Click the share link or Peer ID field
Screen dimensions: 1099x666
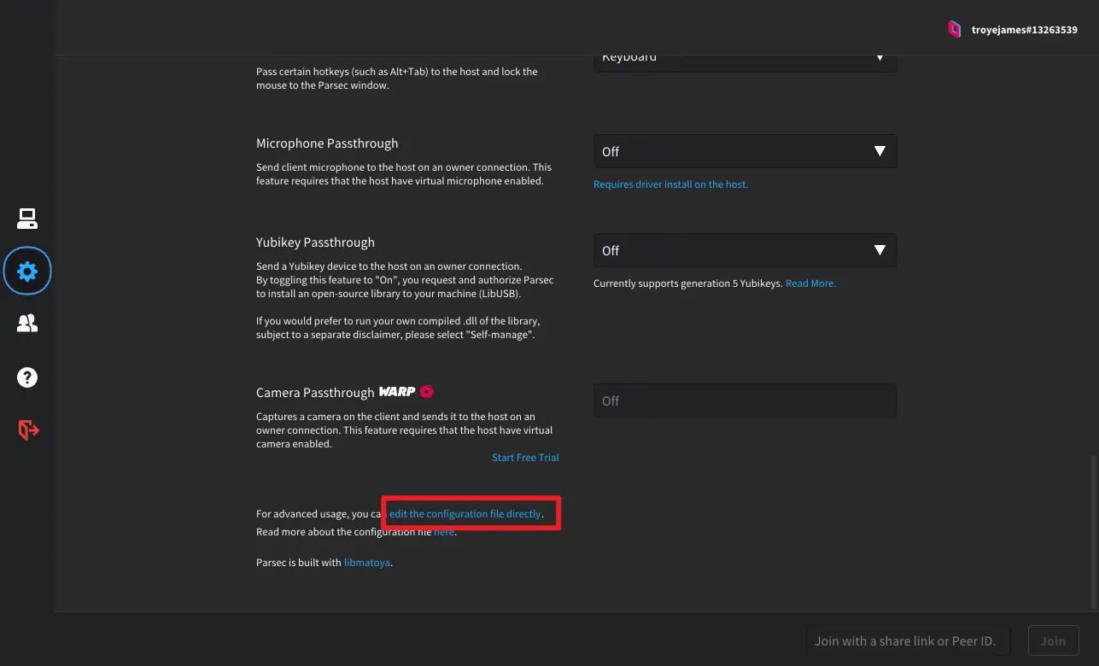tap(907, 640)
